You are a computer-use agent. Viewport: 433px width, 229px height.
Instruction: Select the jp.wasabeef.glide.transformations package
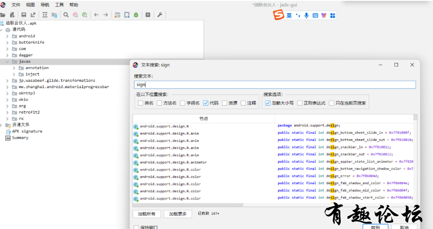[57, 81]
